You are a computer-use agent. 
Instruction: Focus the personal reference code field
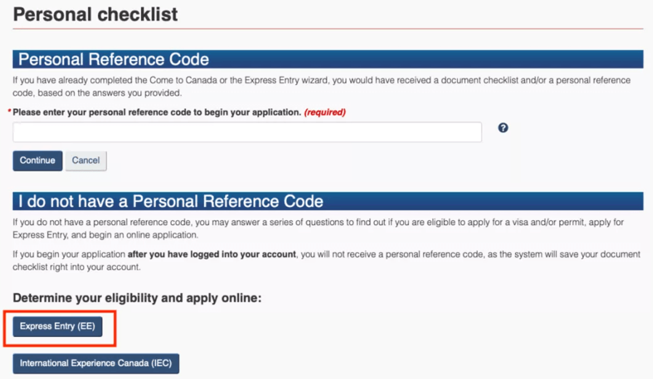tap(248, 132)
